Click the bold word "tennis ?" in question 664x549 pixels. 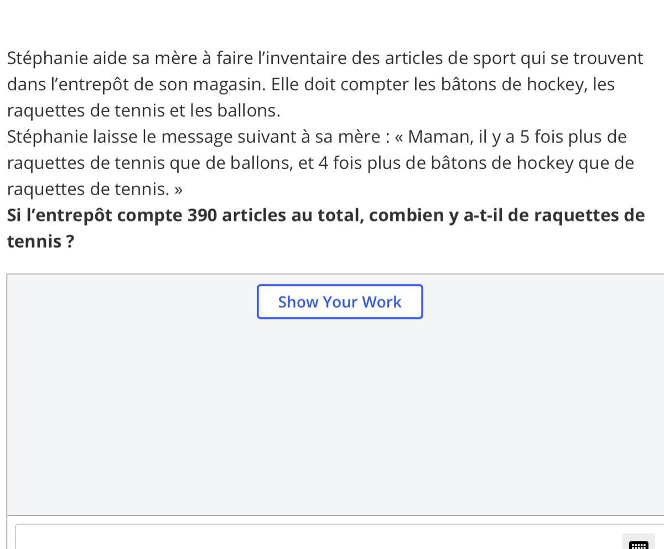[40, 241]
